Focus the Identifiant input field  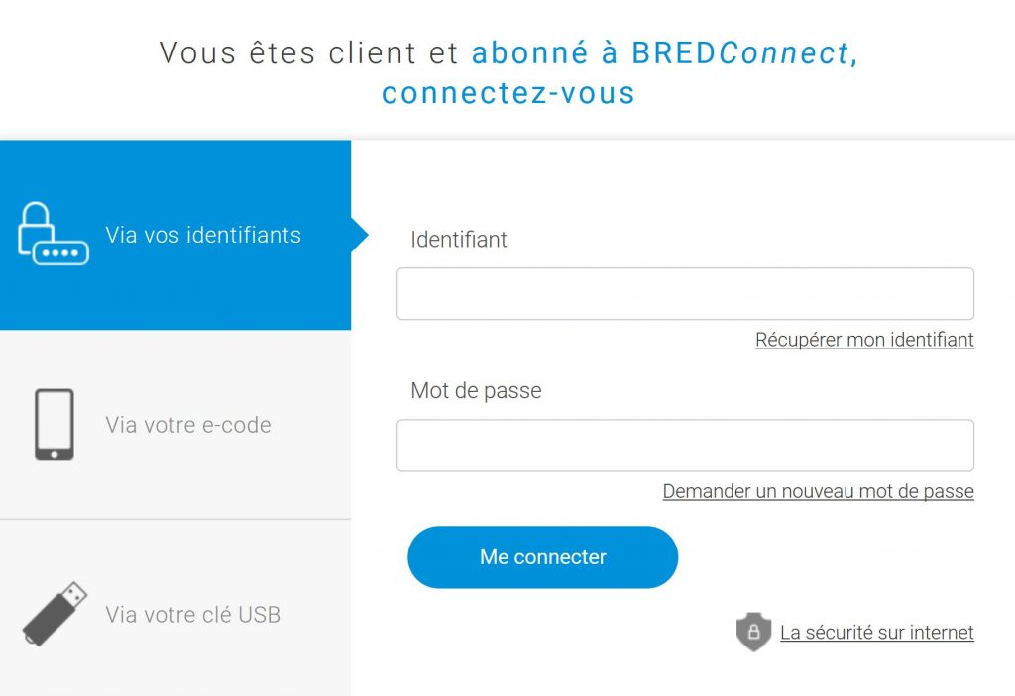pos(685,294)
